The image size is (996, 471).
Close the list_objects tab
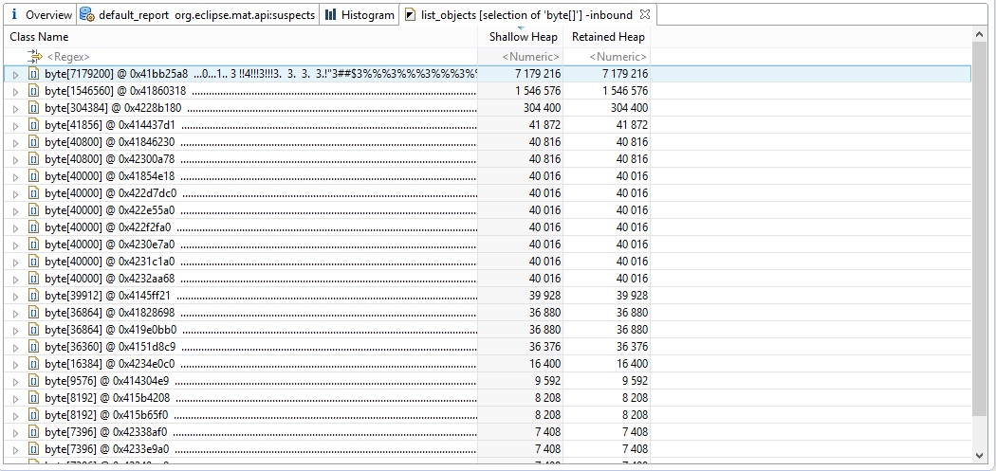tap(644, 14)
